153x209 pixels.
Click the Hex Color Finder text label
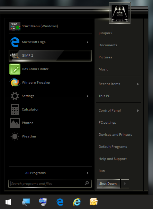click(x=35, y=69)
